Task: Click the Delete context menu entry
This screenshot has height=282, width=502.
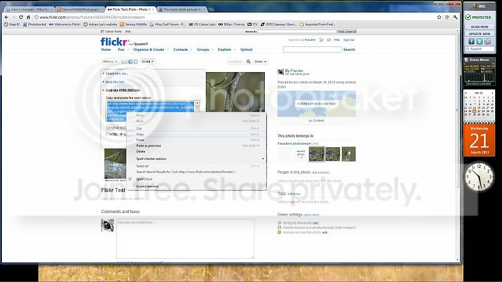Action: (x=196, y=152)
